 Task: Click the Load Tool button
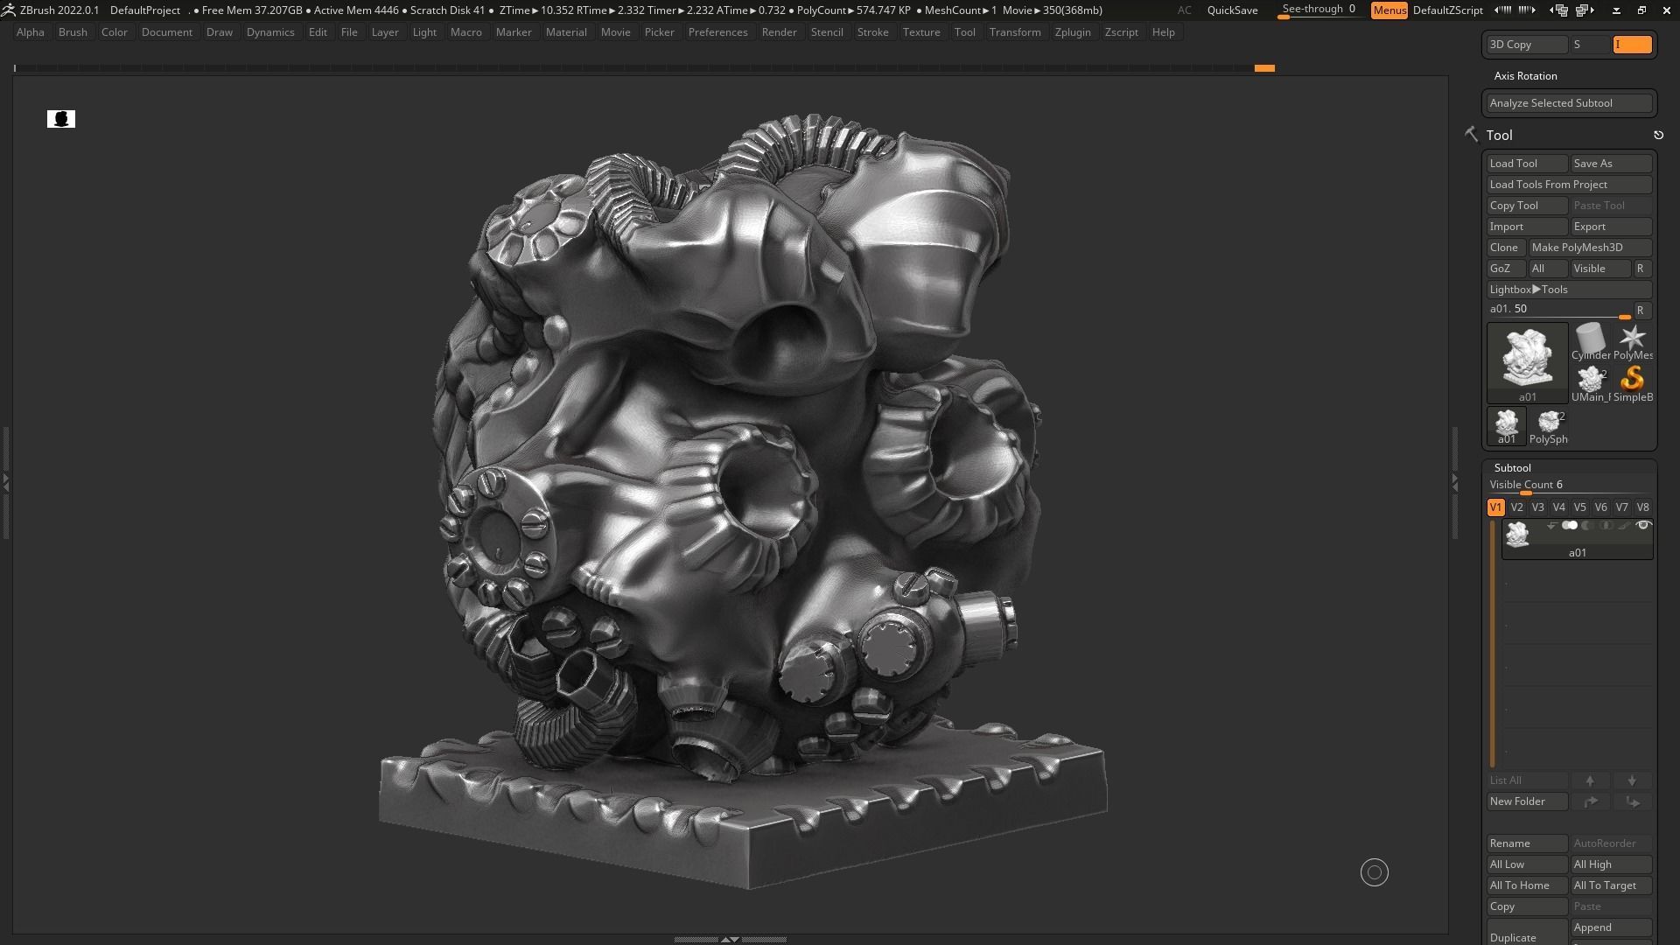(1527, 164)
